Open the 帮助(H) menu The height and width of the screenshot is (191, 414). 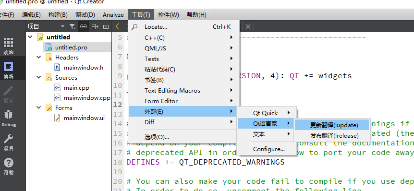[196, 15]
